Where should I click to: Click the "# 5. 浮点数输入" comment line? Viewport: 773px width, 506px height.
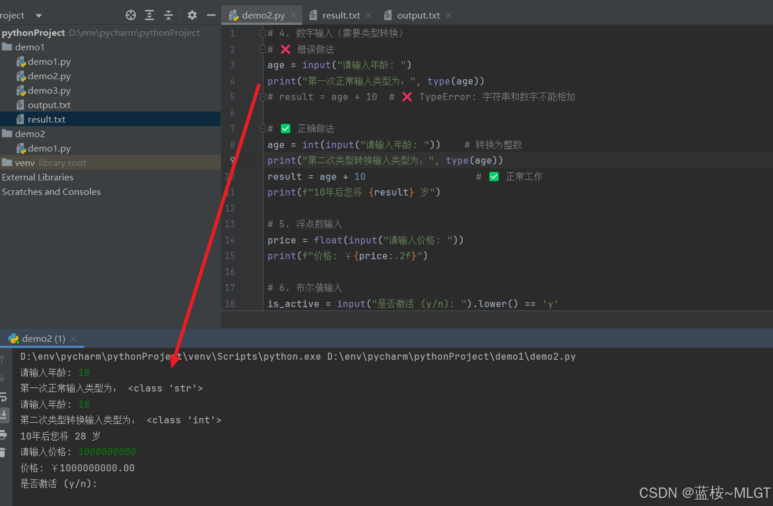pos(305,224)
